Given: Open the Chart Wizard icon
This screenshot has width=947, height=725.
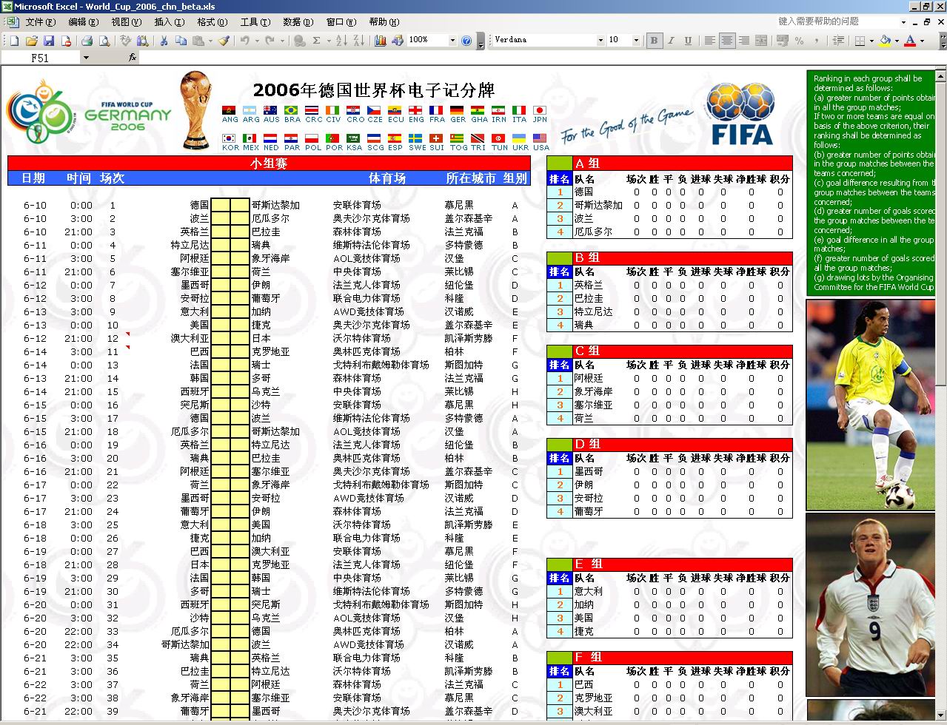Looking at the screenshot, I should point(381,41).
